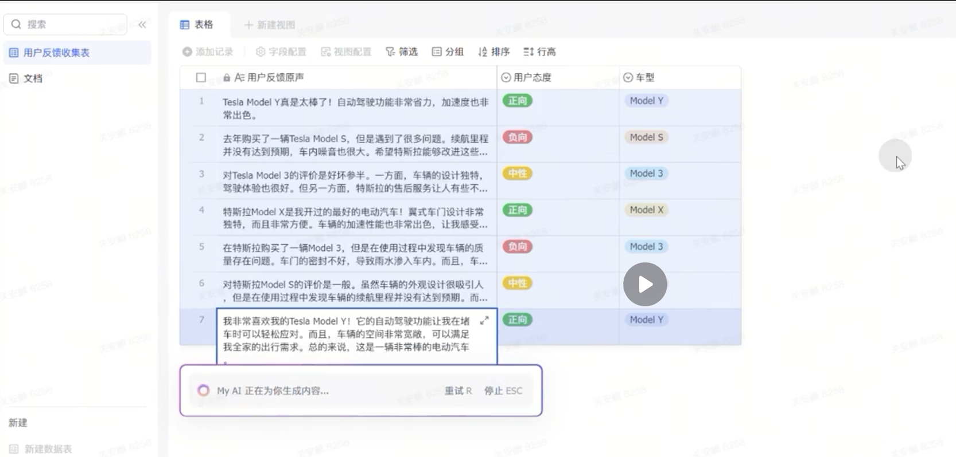
Task: Open 文档 in sidebar
Action: pyautogui.click(x=33, y=78)
